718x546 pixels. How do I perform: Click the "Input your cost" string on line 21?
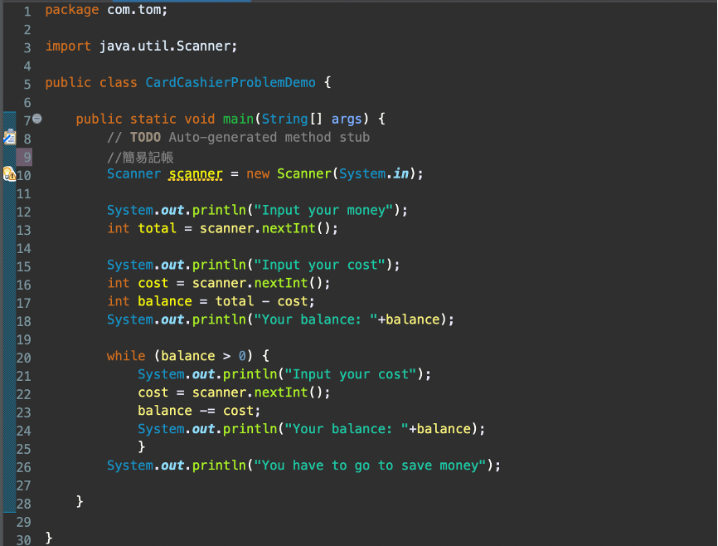(351, 374)
